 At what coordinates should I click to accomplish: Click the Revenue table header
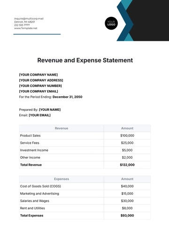(x=61, y=128)
